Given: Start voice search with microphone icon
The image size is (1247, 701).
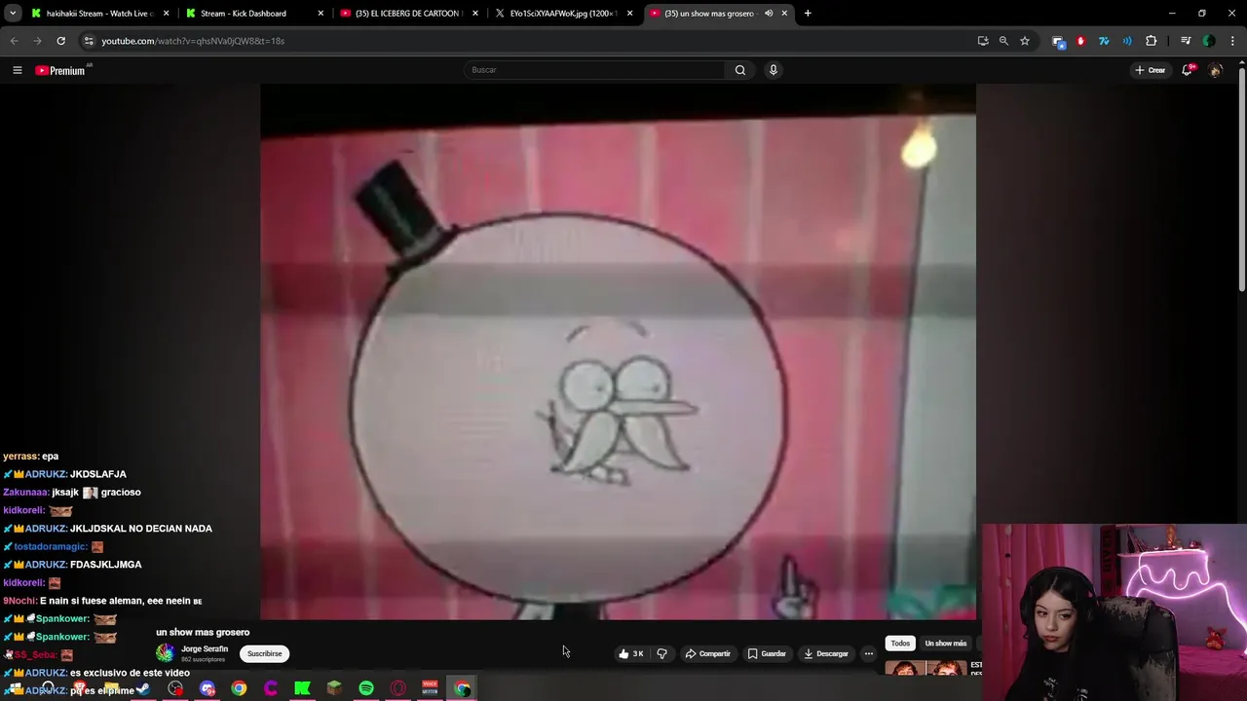Looking at the screenshot, I should tap(774, 70).
